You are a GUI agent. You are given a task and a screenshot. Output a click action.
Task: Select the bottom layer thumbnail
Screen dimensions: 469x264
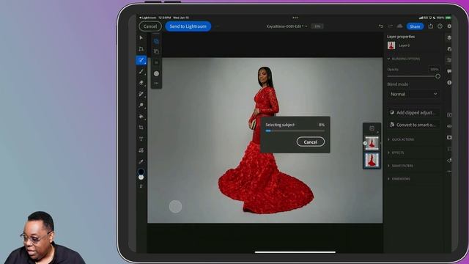coord(372,160)
